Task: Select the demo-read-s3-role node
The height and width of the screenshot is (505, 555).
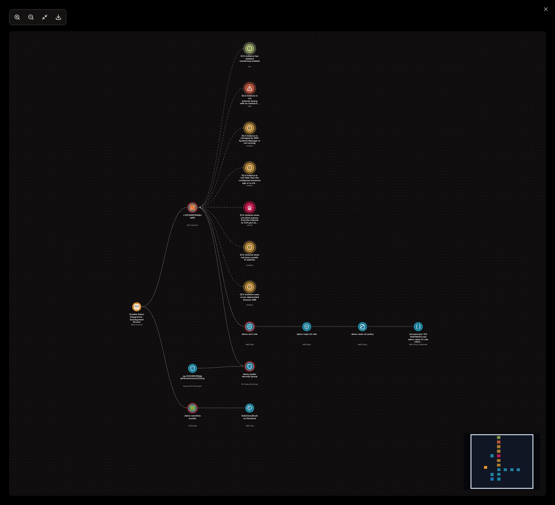Action: pos(307,326)
